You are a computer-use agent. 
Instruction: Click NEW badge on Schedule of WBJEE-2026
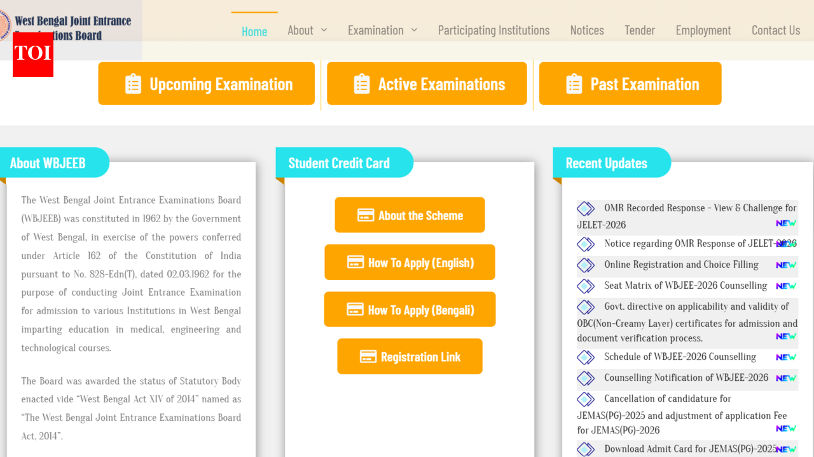786,357
